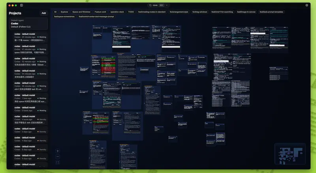This screenshot has width=316, height=173.
Task: Focus the cove search field
Action: (x=156, y=5)
